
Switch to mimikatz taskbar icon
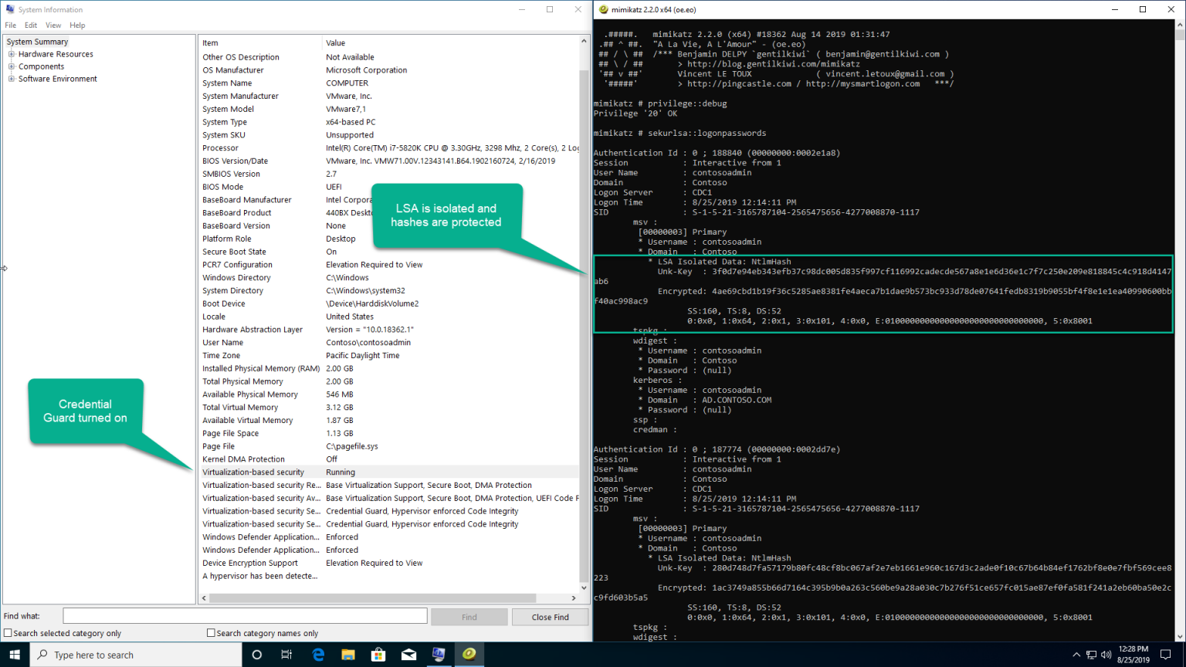tap(469, 655)
